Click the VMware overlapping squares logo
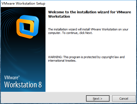137x104 pixels. (x=28, y=27)
